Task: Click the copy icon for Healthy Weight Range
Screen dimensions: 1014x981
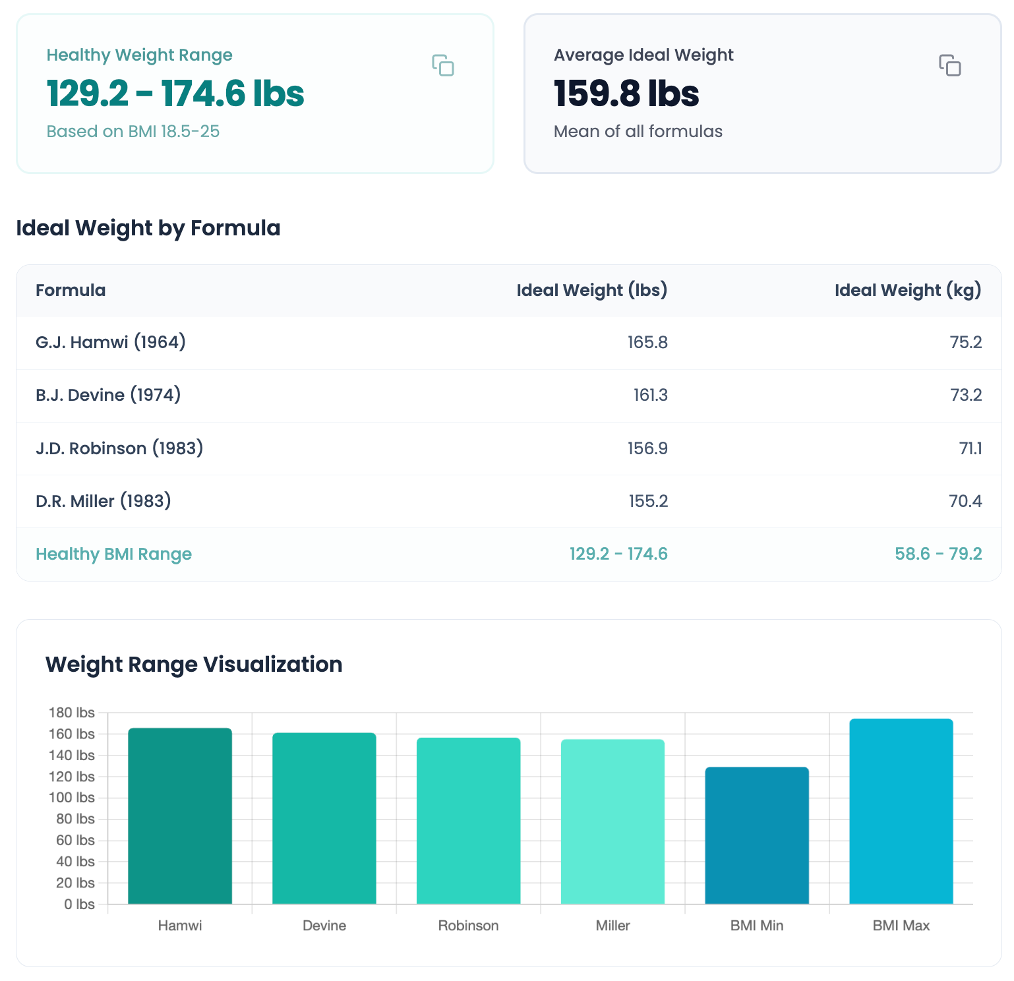Action: pyautogui.click(x=443, y=67)
